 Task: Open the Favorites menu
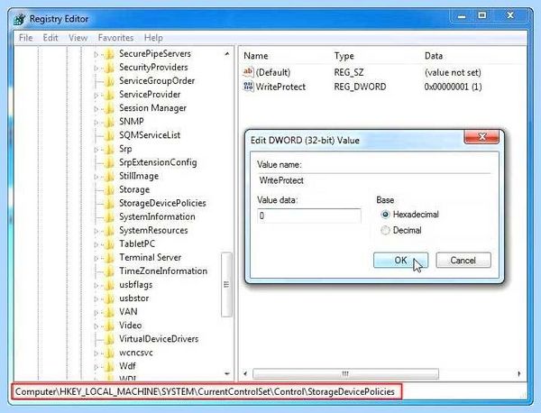pos(115,38)
